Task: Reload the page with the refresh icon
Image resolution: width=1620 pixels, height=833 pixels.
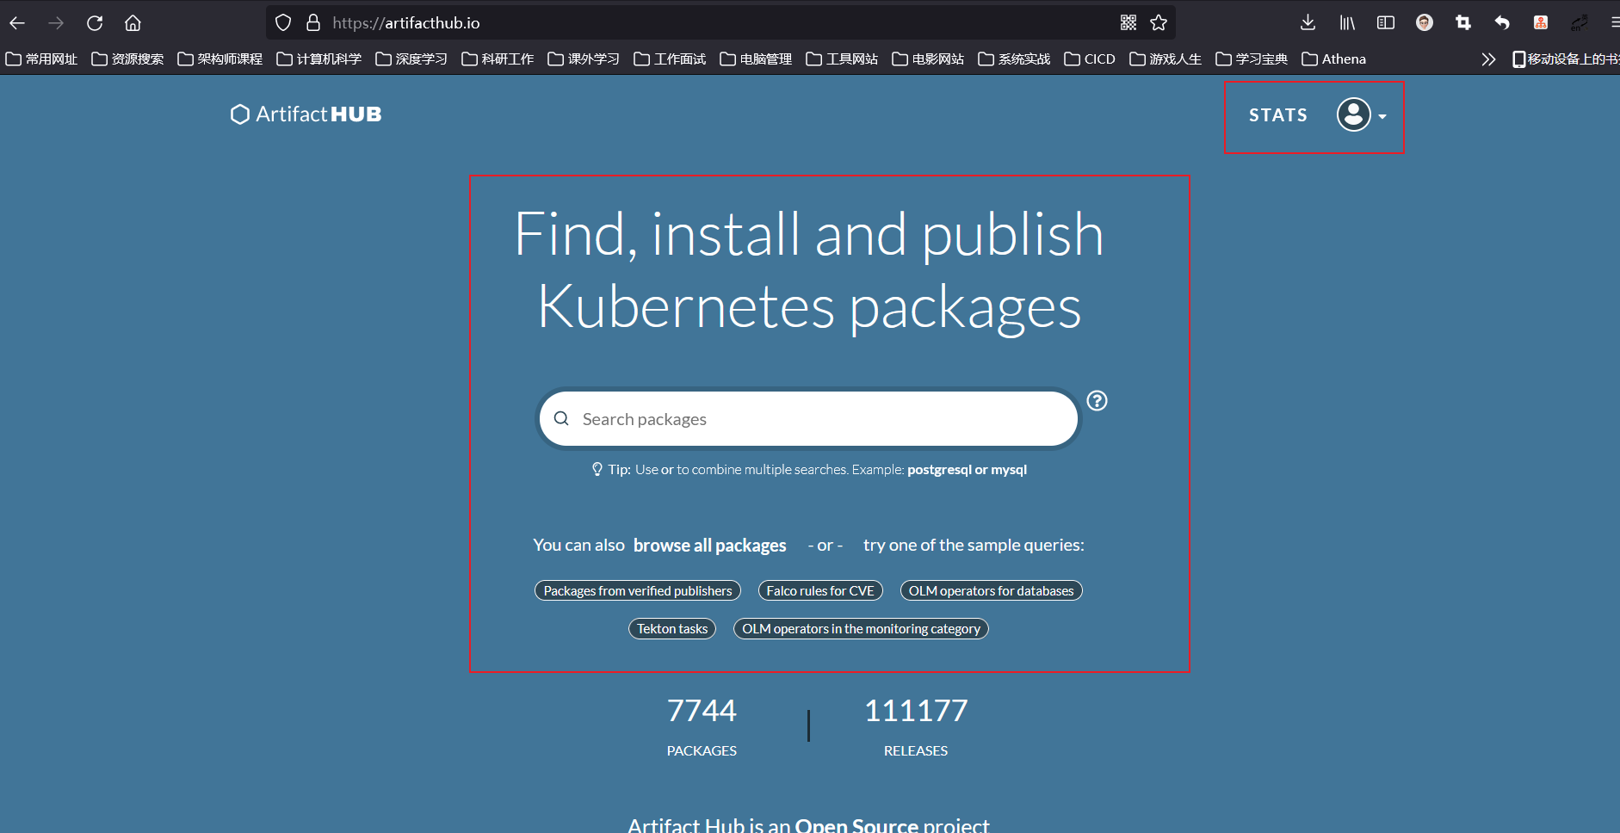Action: 95,23
